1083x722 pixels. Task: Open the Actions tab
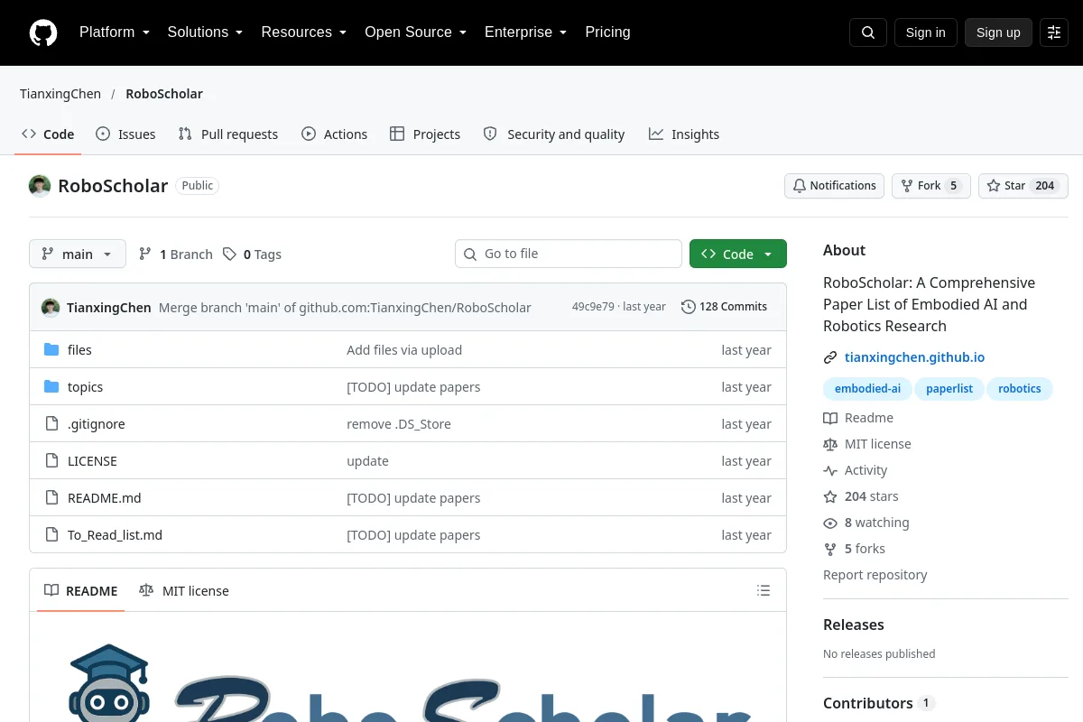(334, 134)
